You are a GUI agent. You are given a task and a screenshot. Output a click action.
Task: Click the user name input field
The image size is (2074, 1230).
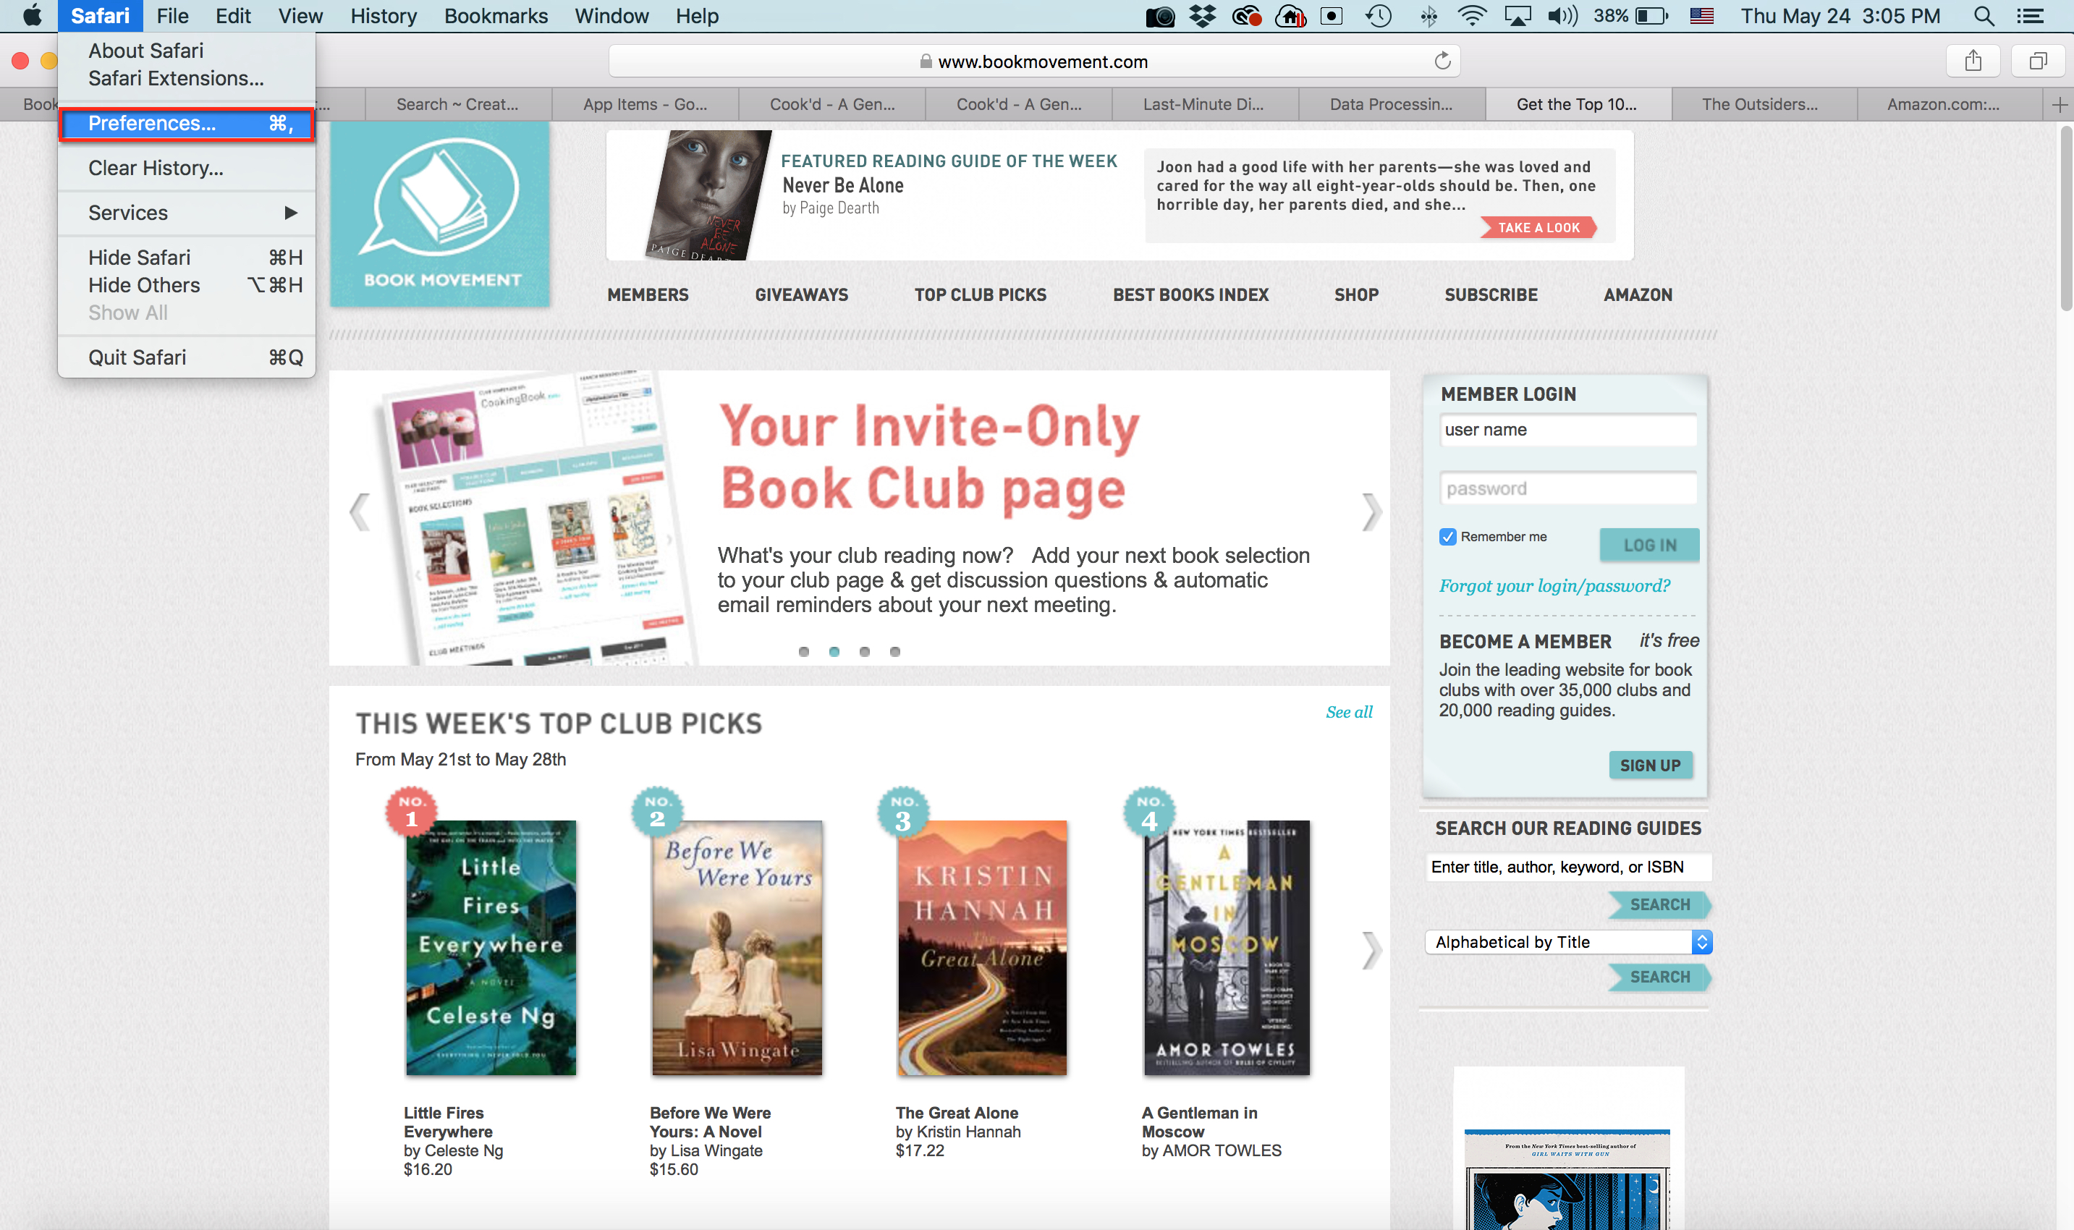[1567, 430]
